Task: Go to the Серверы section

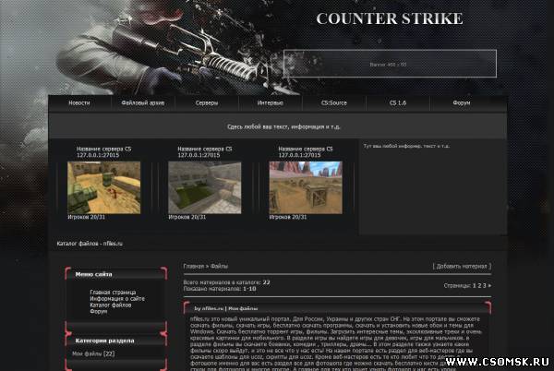Action: 207,103
